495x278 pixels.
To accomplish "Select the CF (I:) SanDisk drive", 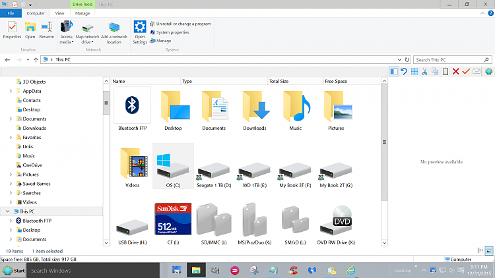I will tap(173, 224).
